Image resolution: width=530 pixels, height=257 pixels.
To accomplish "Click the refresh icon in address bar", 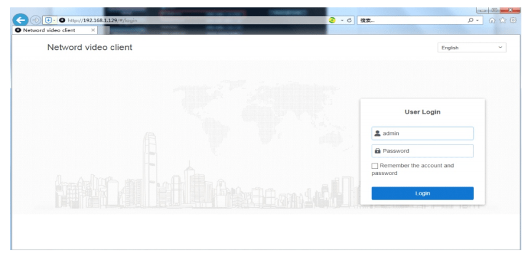I will 350,20.
